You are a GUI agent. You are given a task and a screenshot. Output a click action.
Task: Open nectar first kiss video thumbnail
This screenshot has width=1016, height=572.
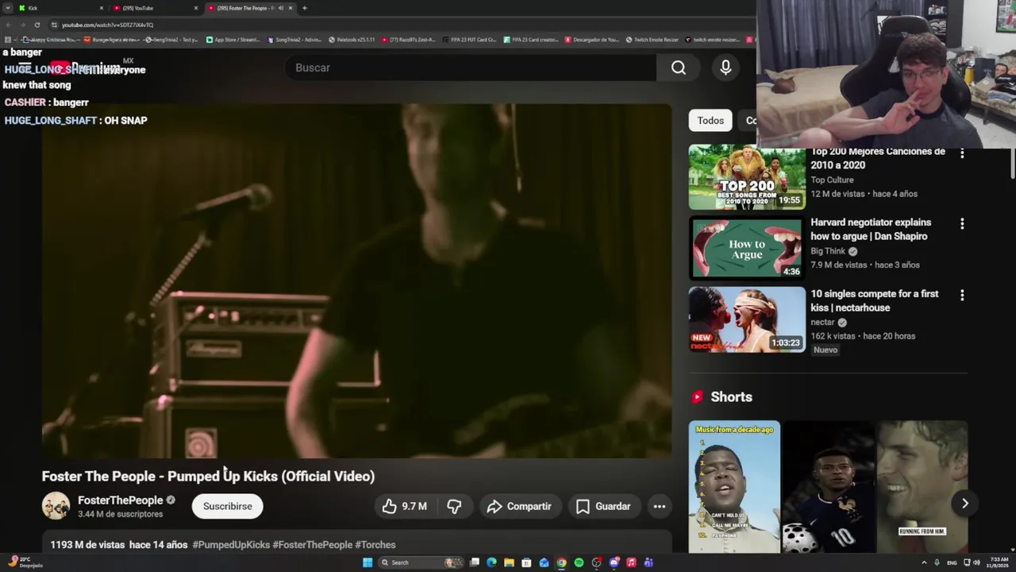[x=747, y=319]
